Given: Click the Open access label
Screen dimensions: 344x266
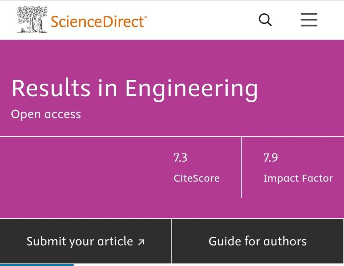Looking at the screenshot, I should point(46,114).
